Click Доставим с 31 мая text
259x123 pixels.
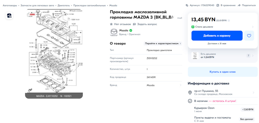pyautogui.click(x=217, y=44)
